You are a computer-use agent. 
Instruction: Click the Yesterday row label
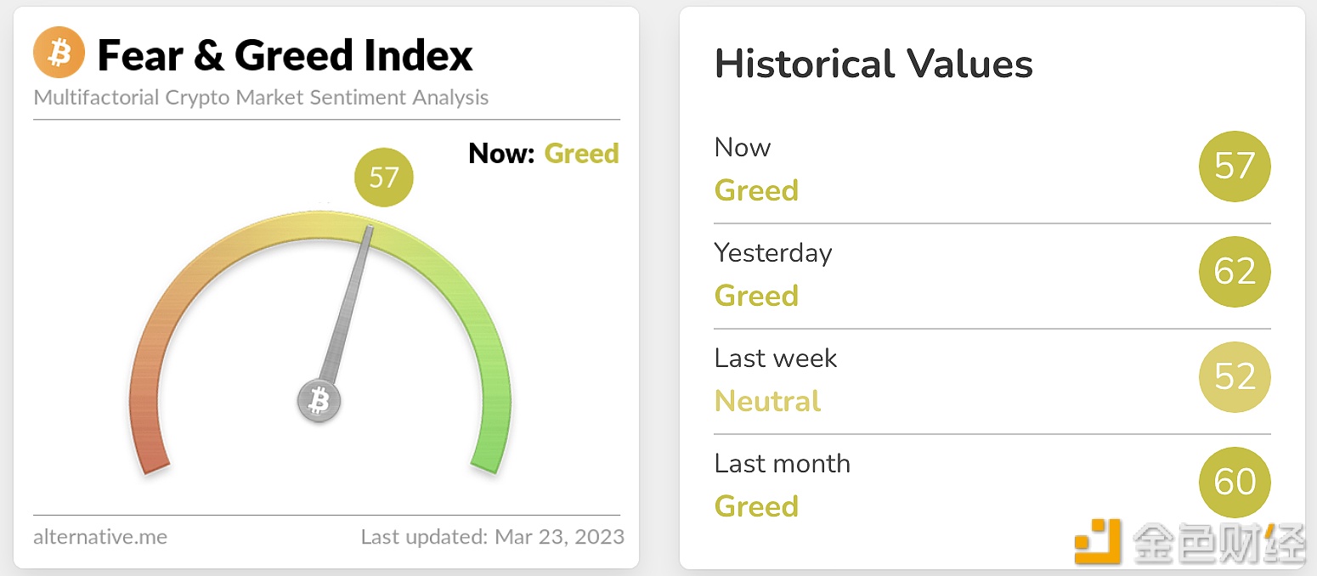pyautogui.click(x=773, y=253)
